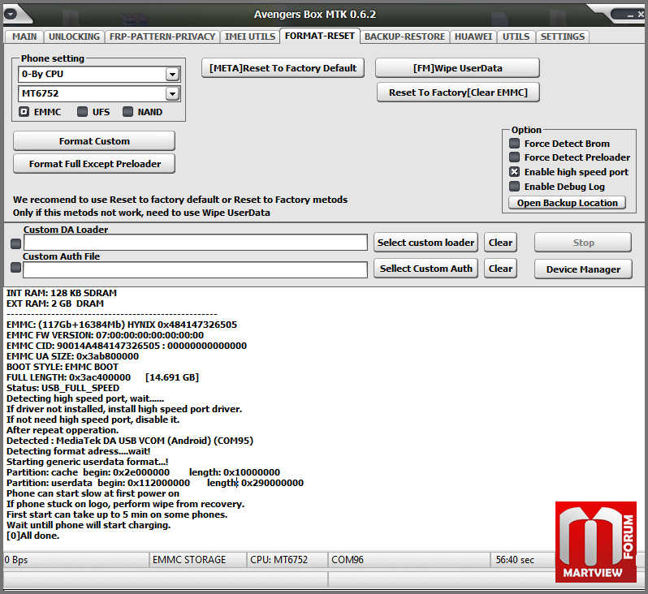Tick the Custom DA Loader checkbox
Viewport: 648px width, 594px height.
(x=15, y=243)
